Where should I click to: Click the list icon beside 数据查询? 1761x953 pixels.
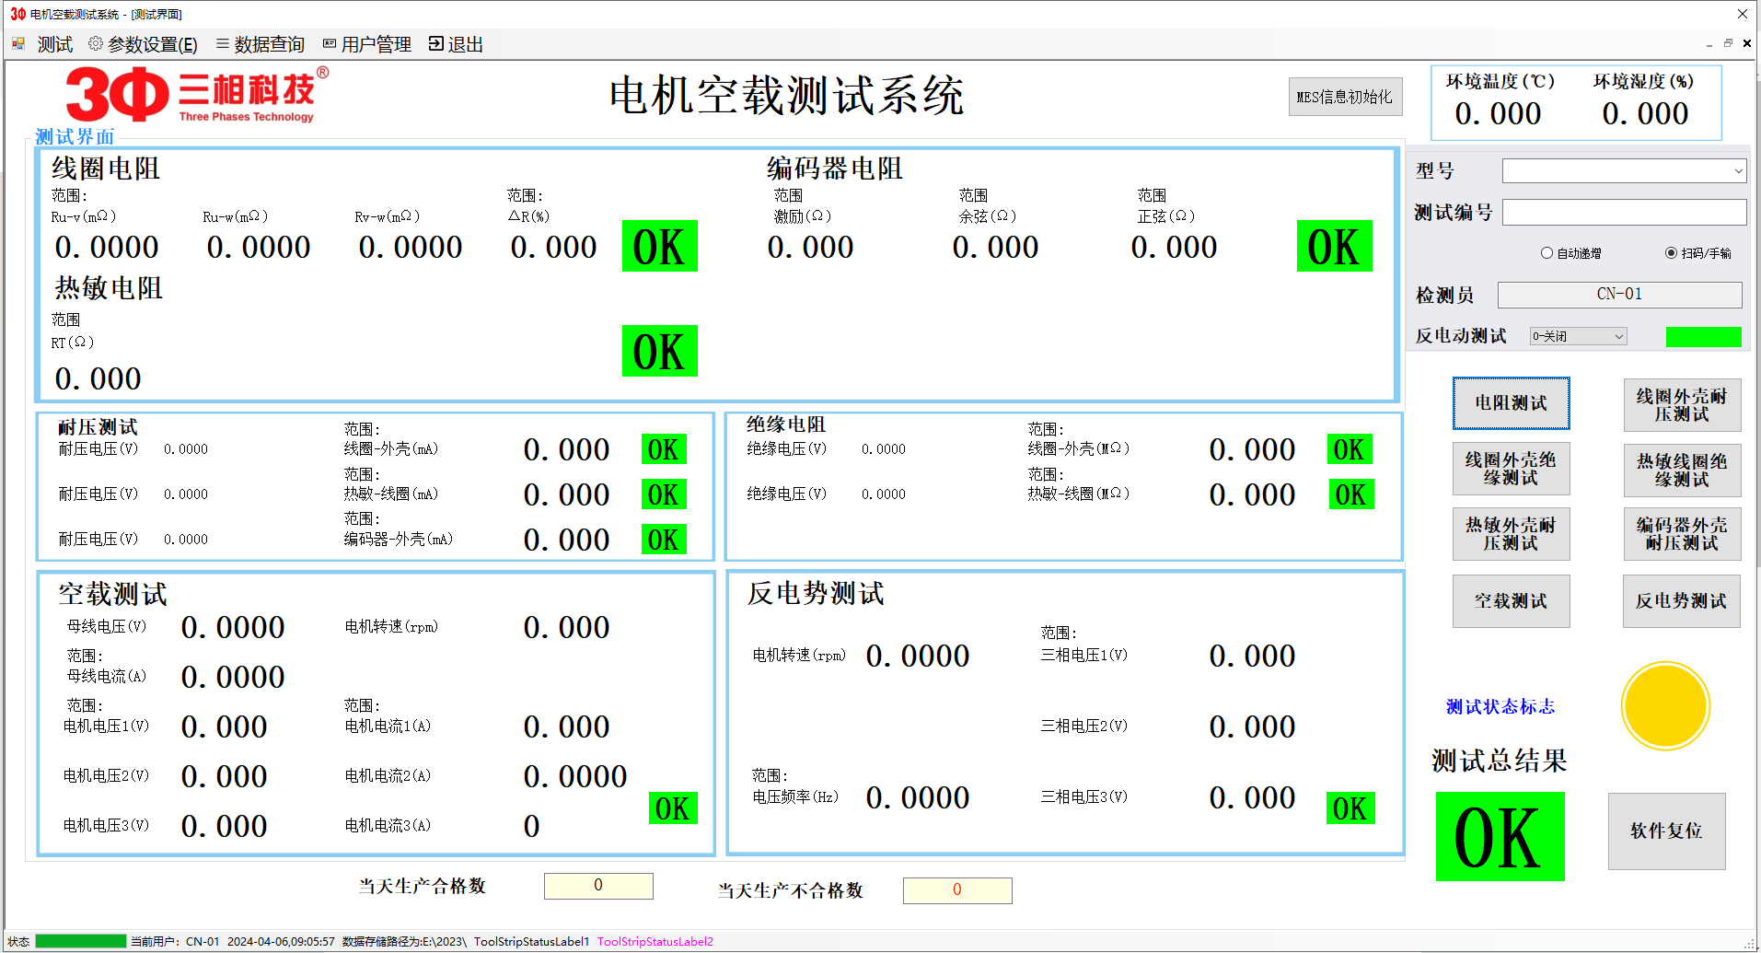[221, 43]
